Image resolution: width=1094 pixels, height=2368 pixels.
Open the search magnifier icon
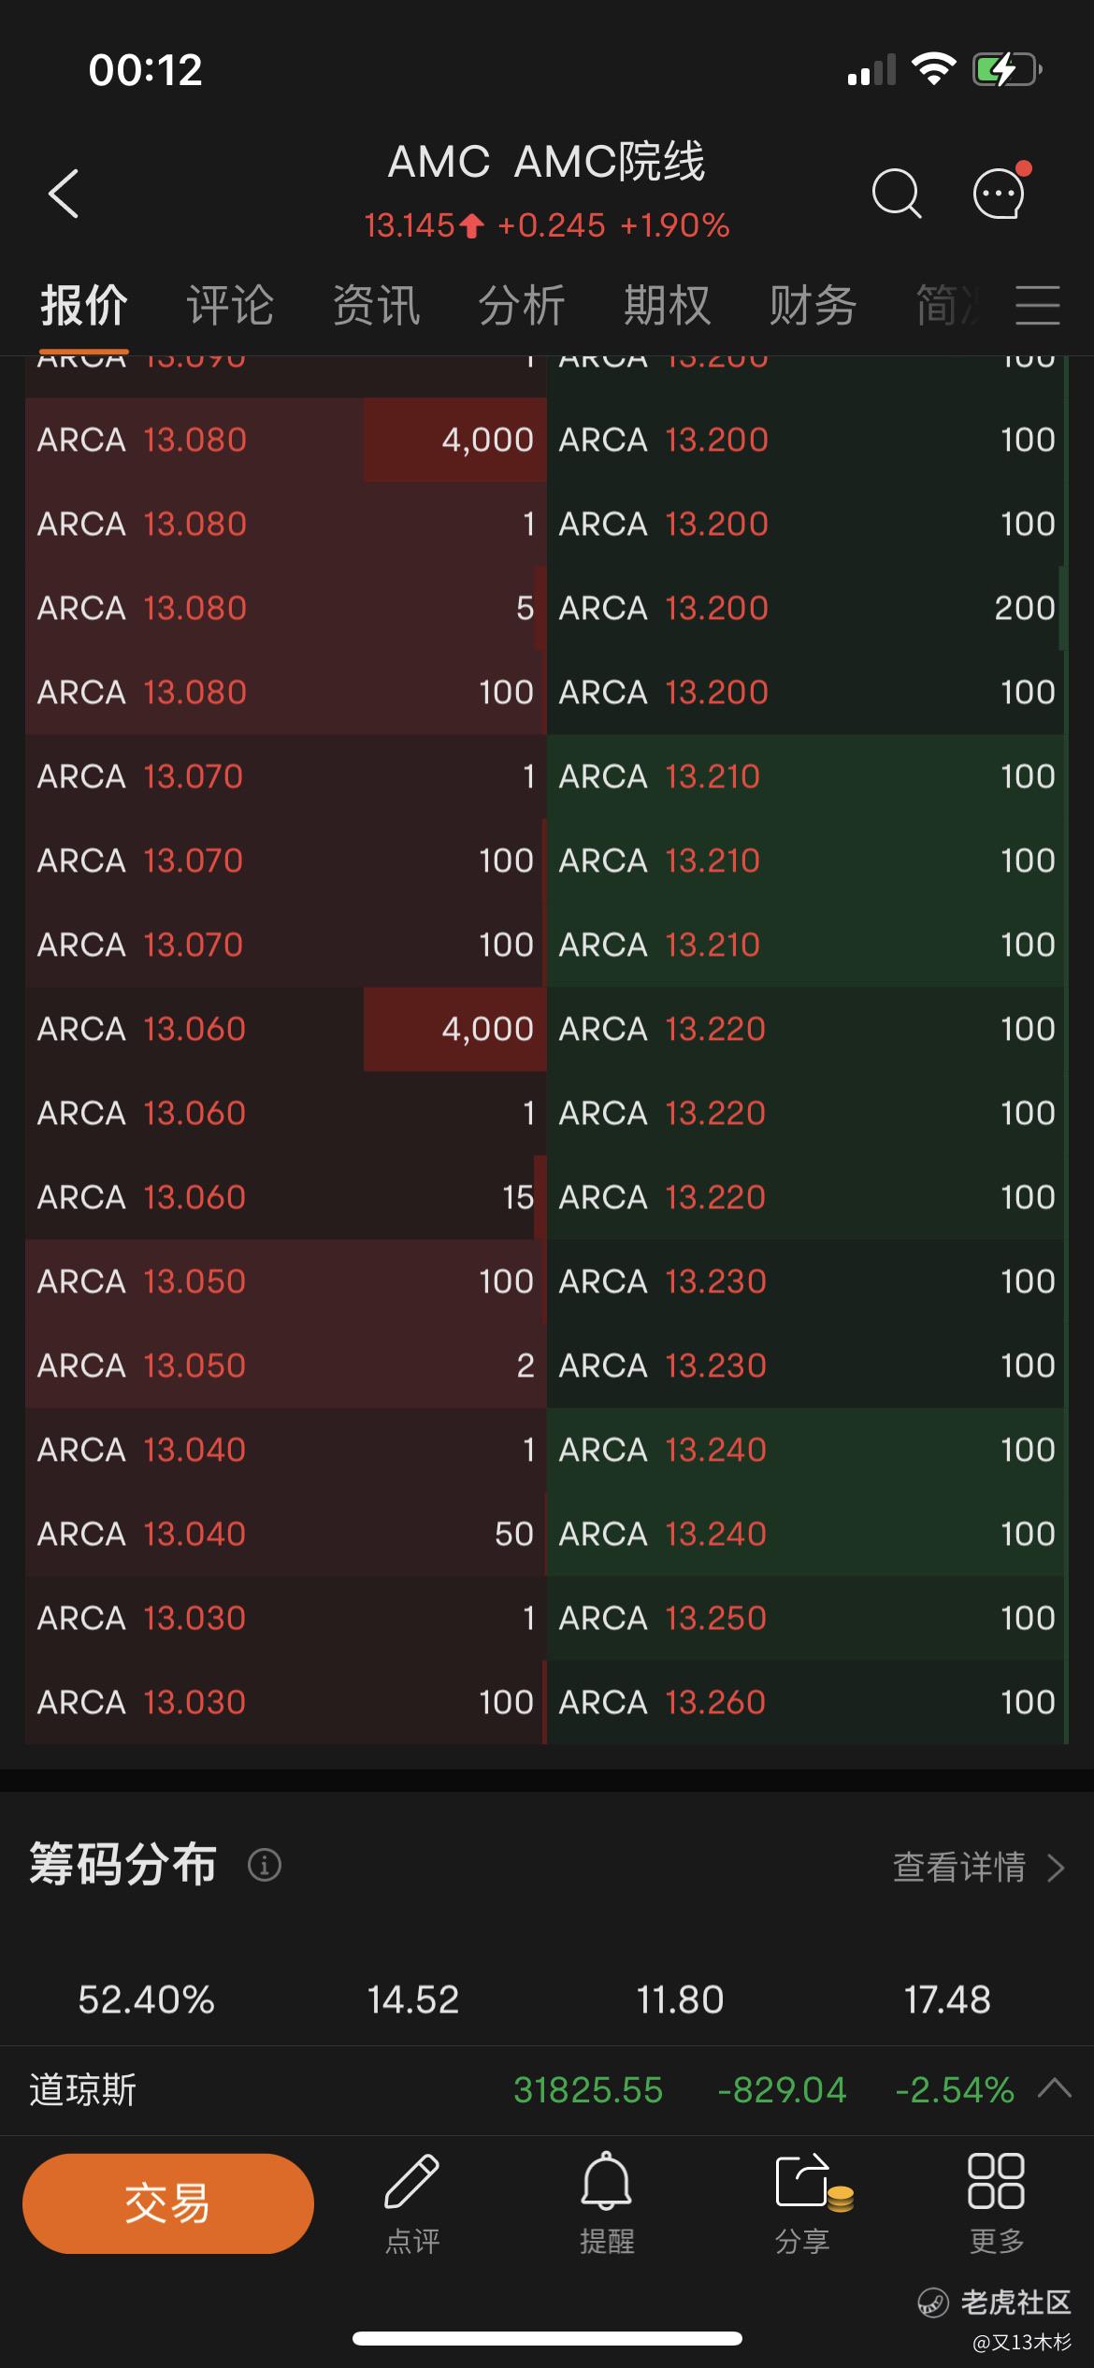pos(896,194)
